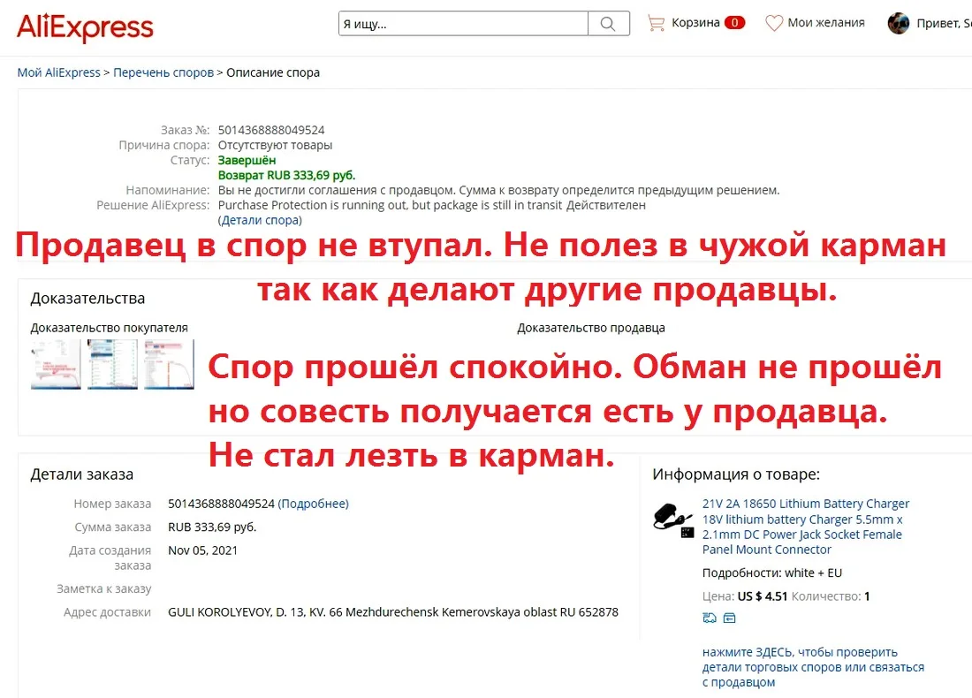Image resolution: width=972 pixels, height=698 pixels.
Task: Click the user profile avatar
Action: (899, 23)
